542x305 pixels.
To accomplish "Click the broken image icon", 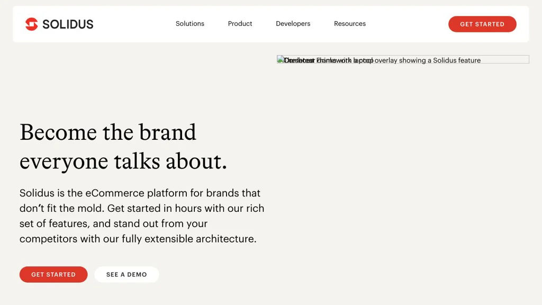I will pos(281,60).
